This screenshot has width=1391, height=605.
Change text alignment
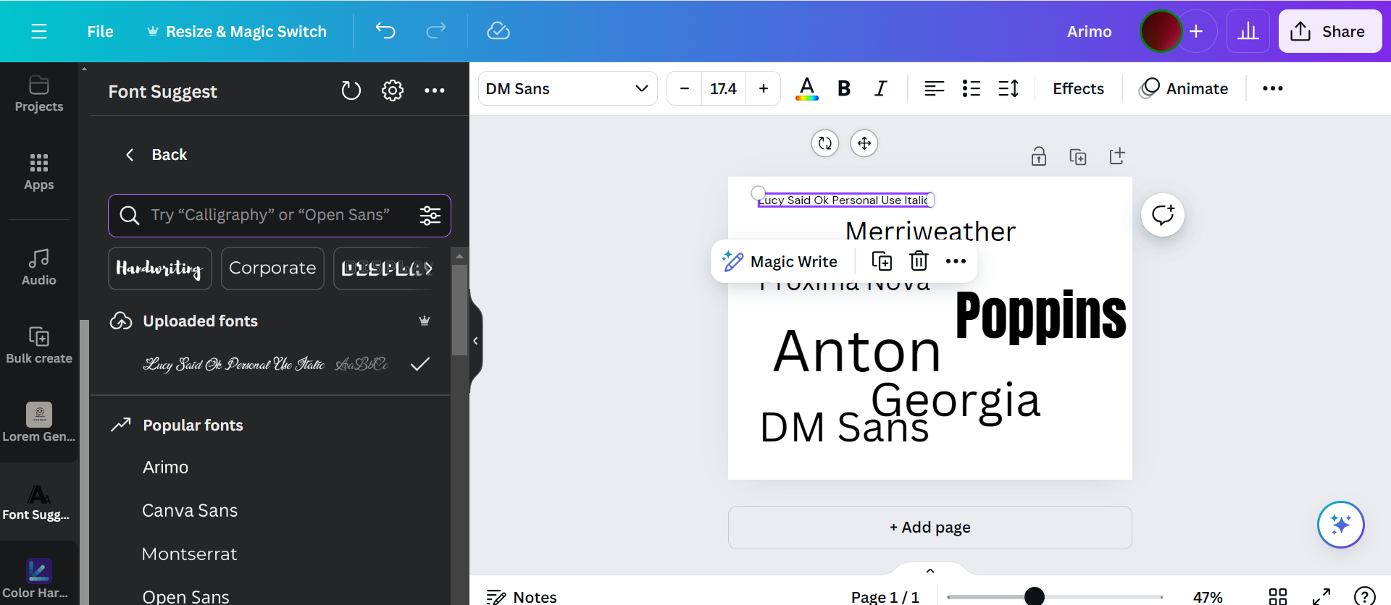point(934,88)
